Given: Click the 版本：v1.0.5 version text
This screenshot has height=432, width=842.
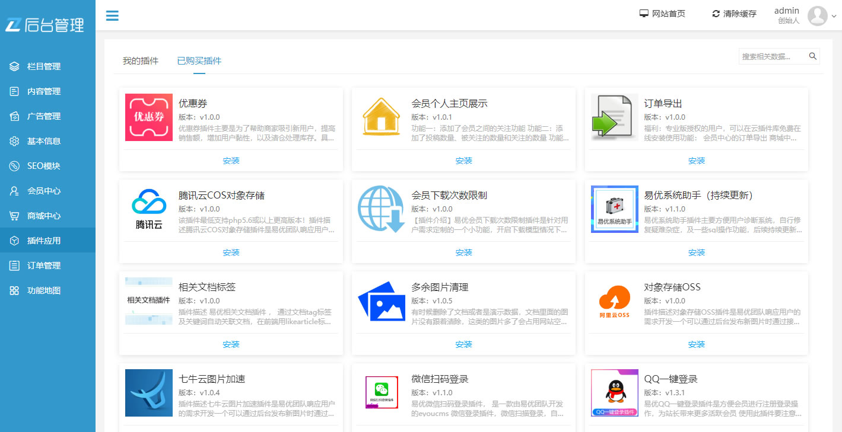Looking at the screenshot, I should (432, 301).
